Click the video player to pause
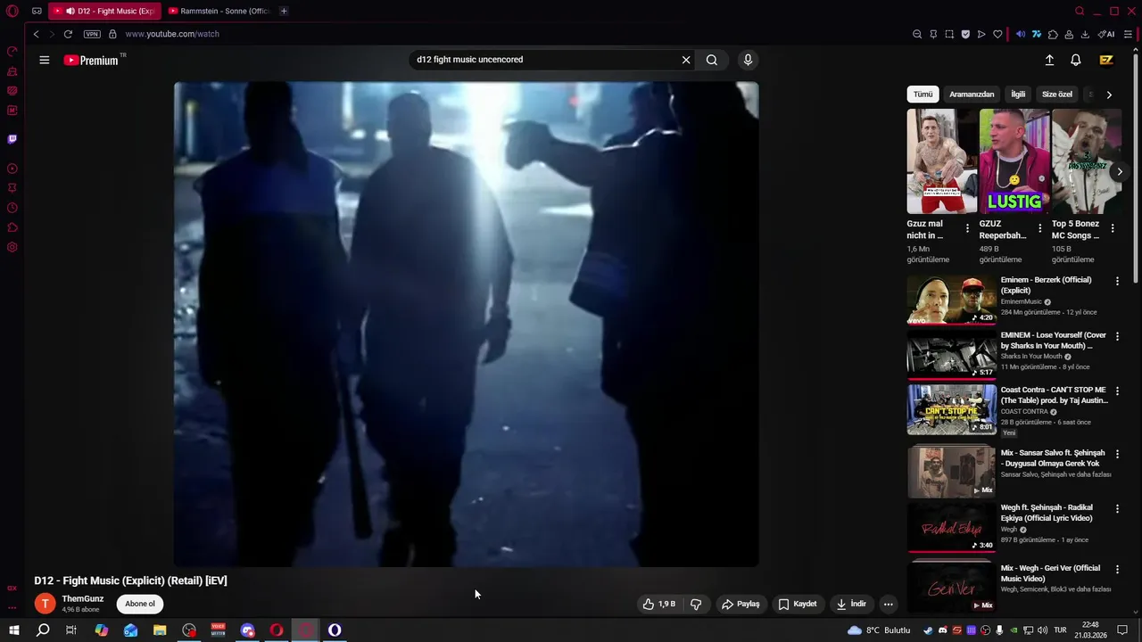 click(466, 325)
